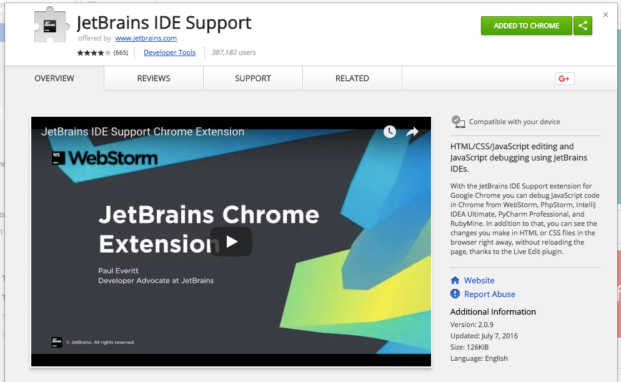Switch to the Reviews tab
The width and height of the screenshot is (621, 382).
coord(154,79)
